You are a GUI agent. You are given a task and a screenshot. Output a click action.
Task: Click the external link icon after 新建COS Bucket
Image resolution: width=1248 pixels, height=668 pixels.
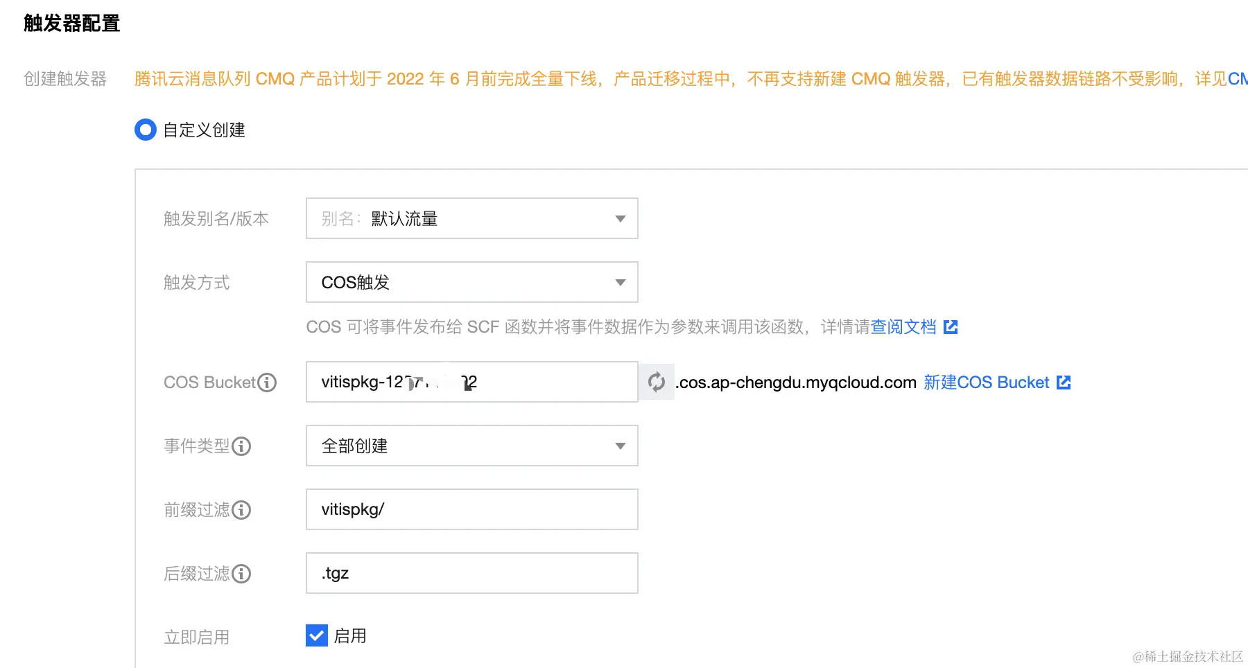pyautogui.click(x=1063, y=382)
